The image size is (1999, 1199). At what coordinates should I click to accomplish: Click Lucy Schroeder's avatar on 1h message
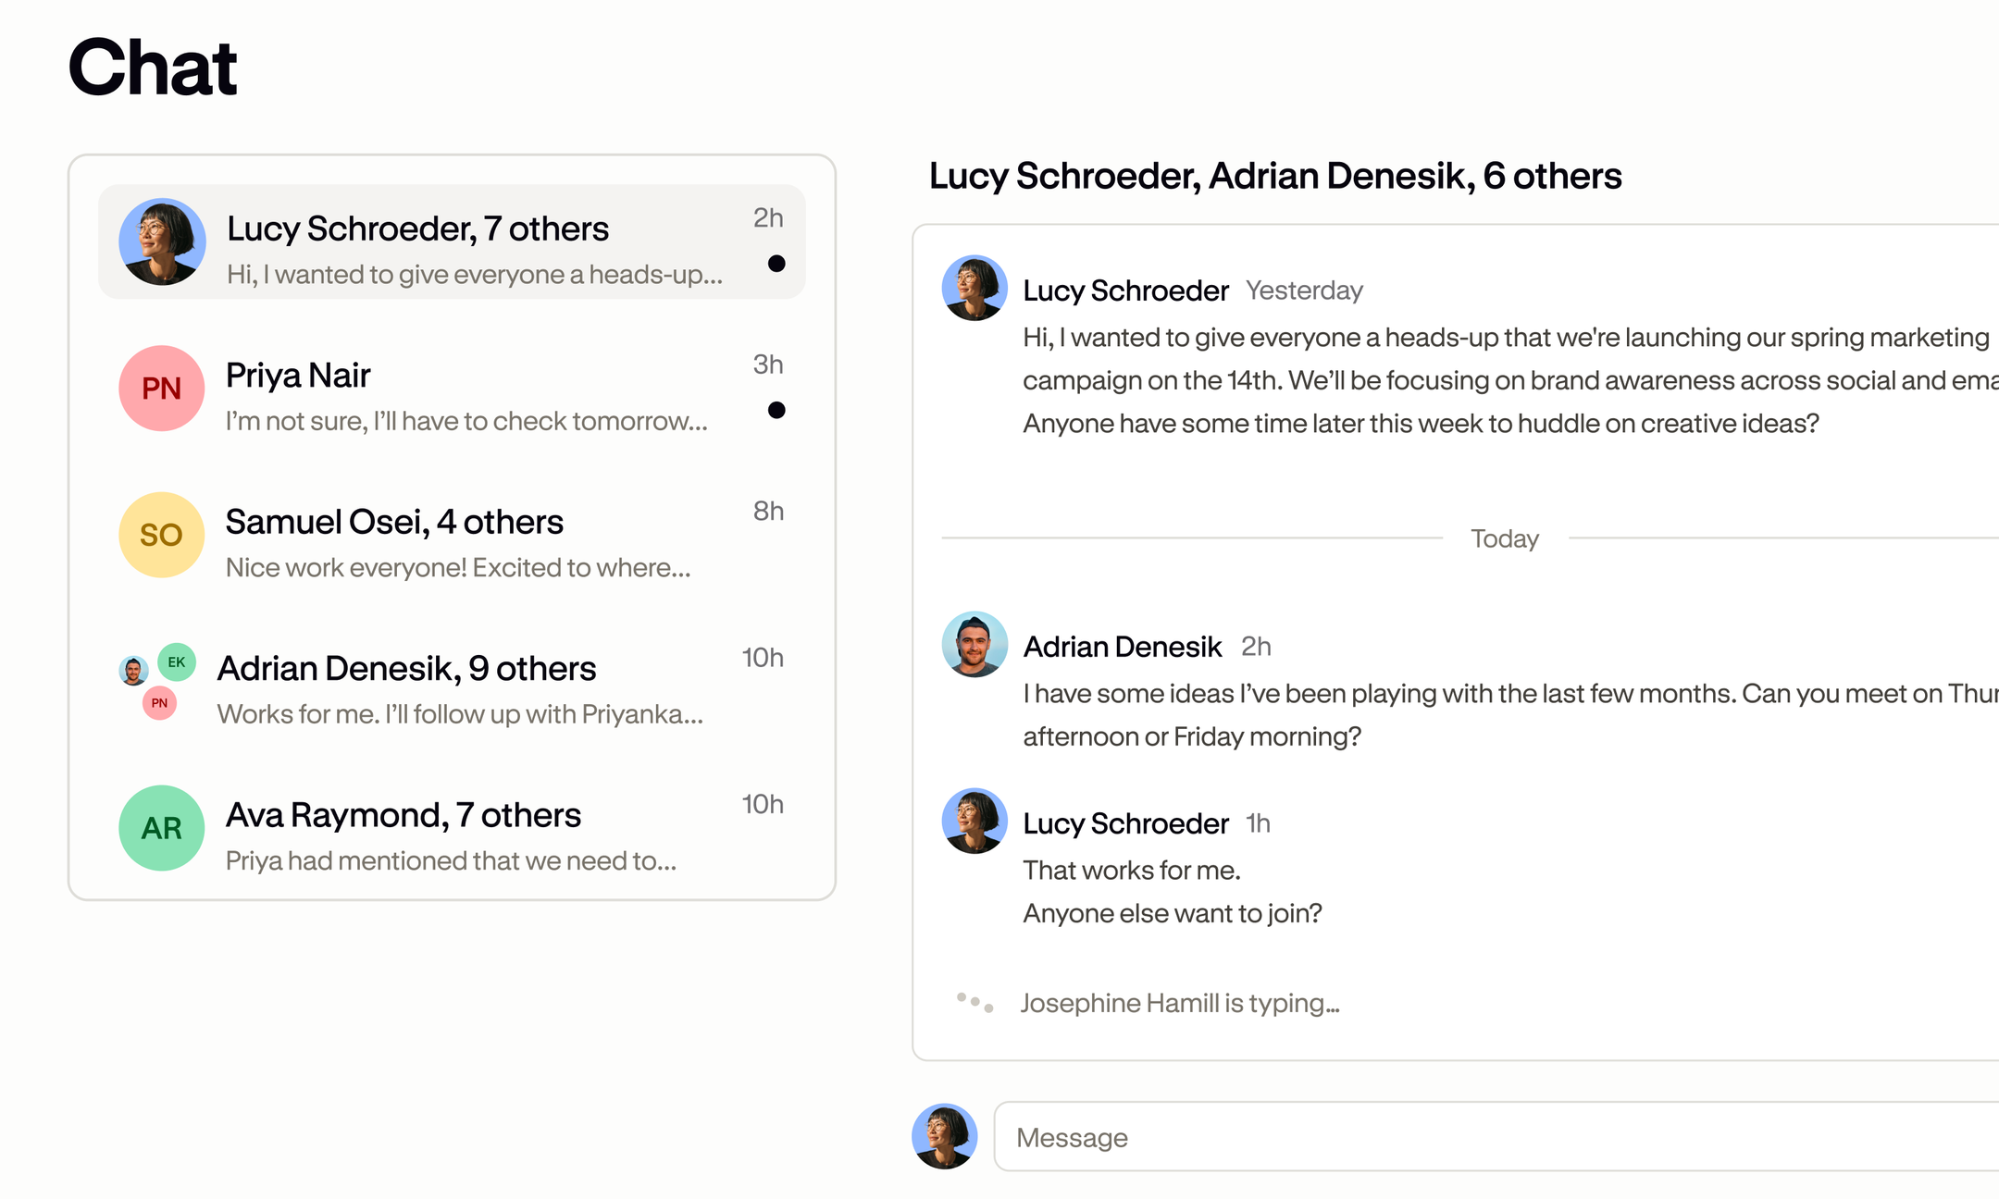975,821
